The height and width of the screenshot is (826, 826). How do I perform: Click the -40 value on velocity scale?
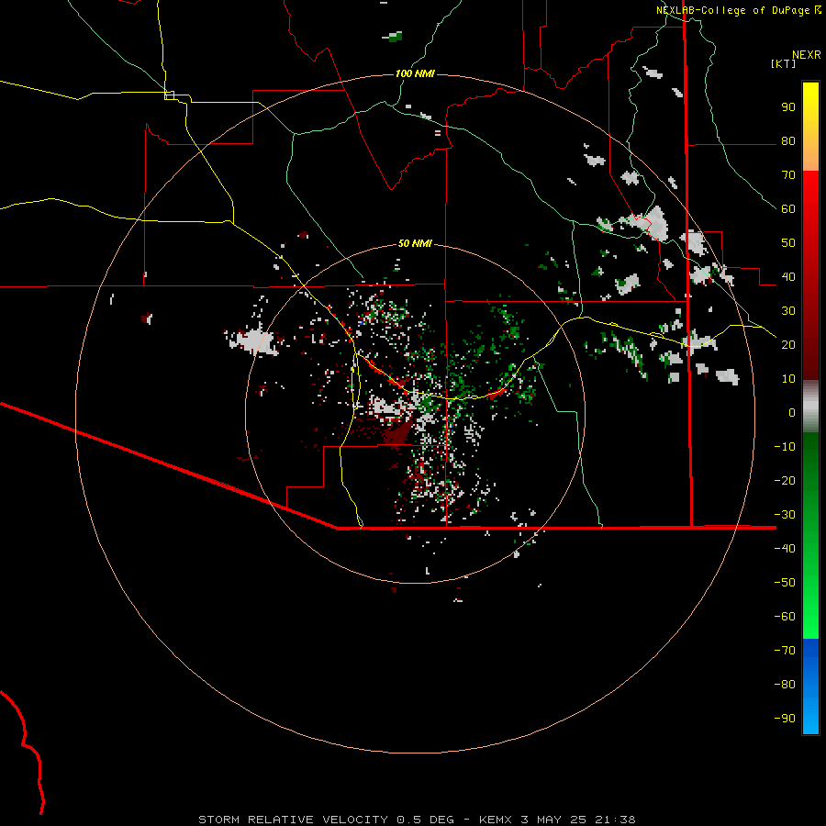tap(785, 549)
